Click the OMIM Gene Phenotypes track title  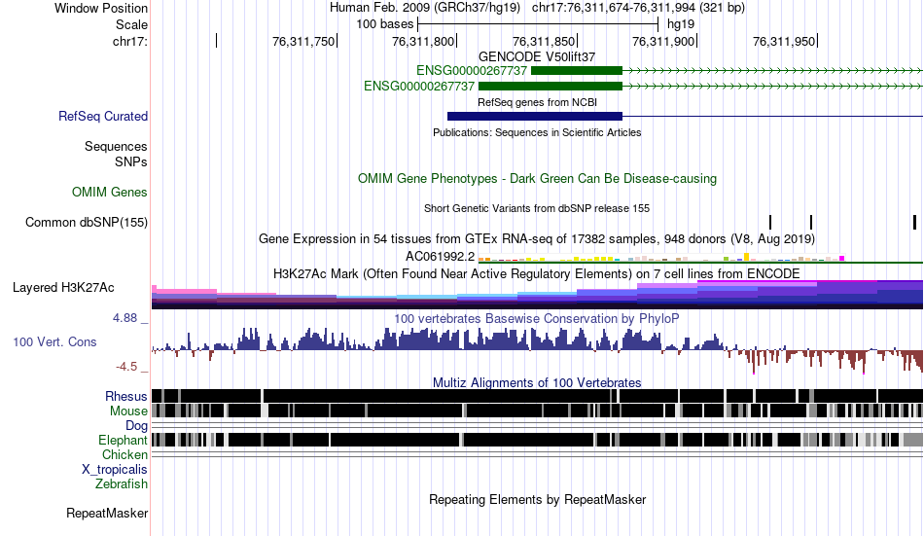tap(537, 179)
